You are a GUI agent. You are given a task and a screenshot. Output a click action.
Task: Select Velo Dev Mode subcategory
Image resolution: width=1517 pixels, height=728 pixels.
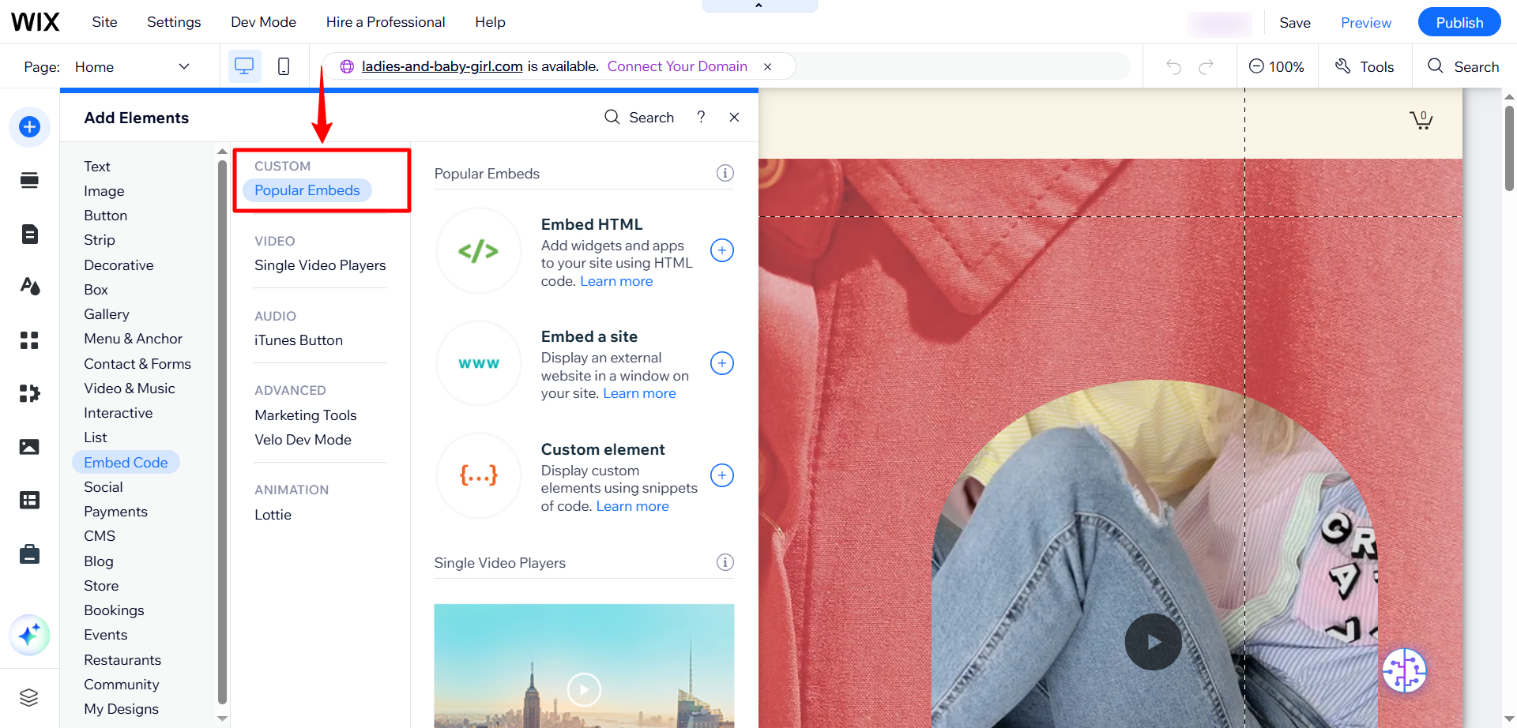[x=303, y=440]
